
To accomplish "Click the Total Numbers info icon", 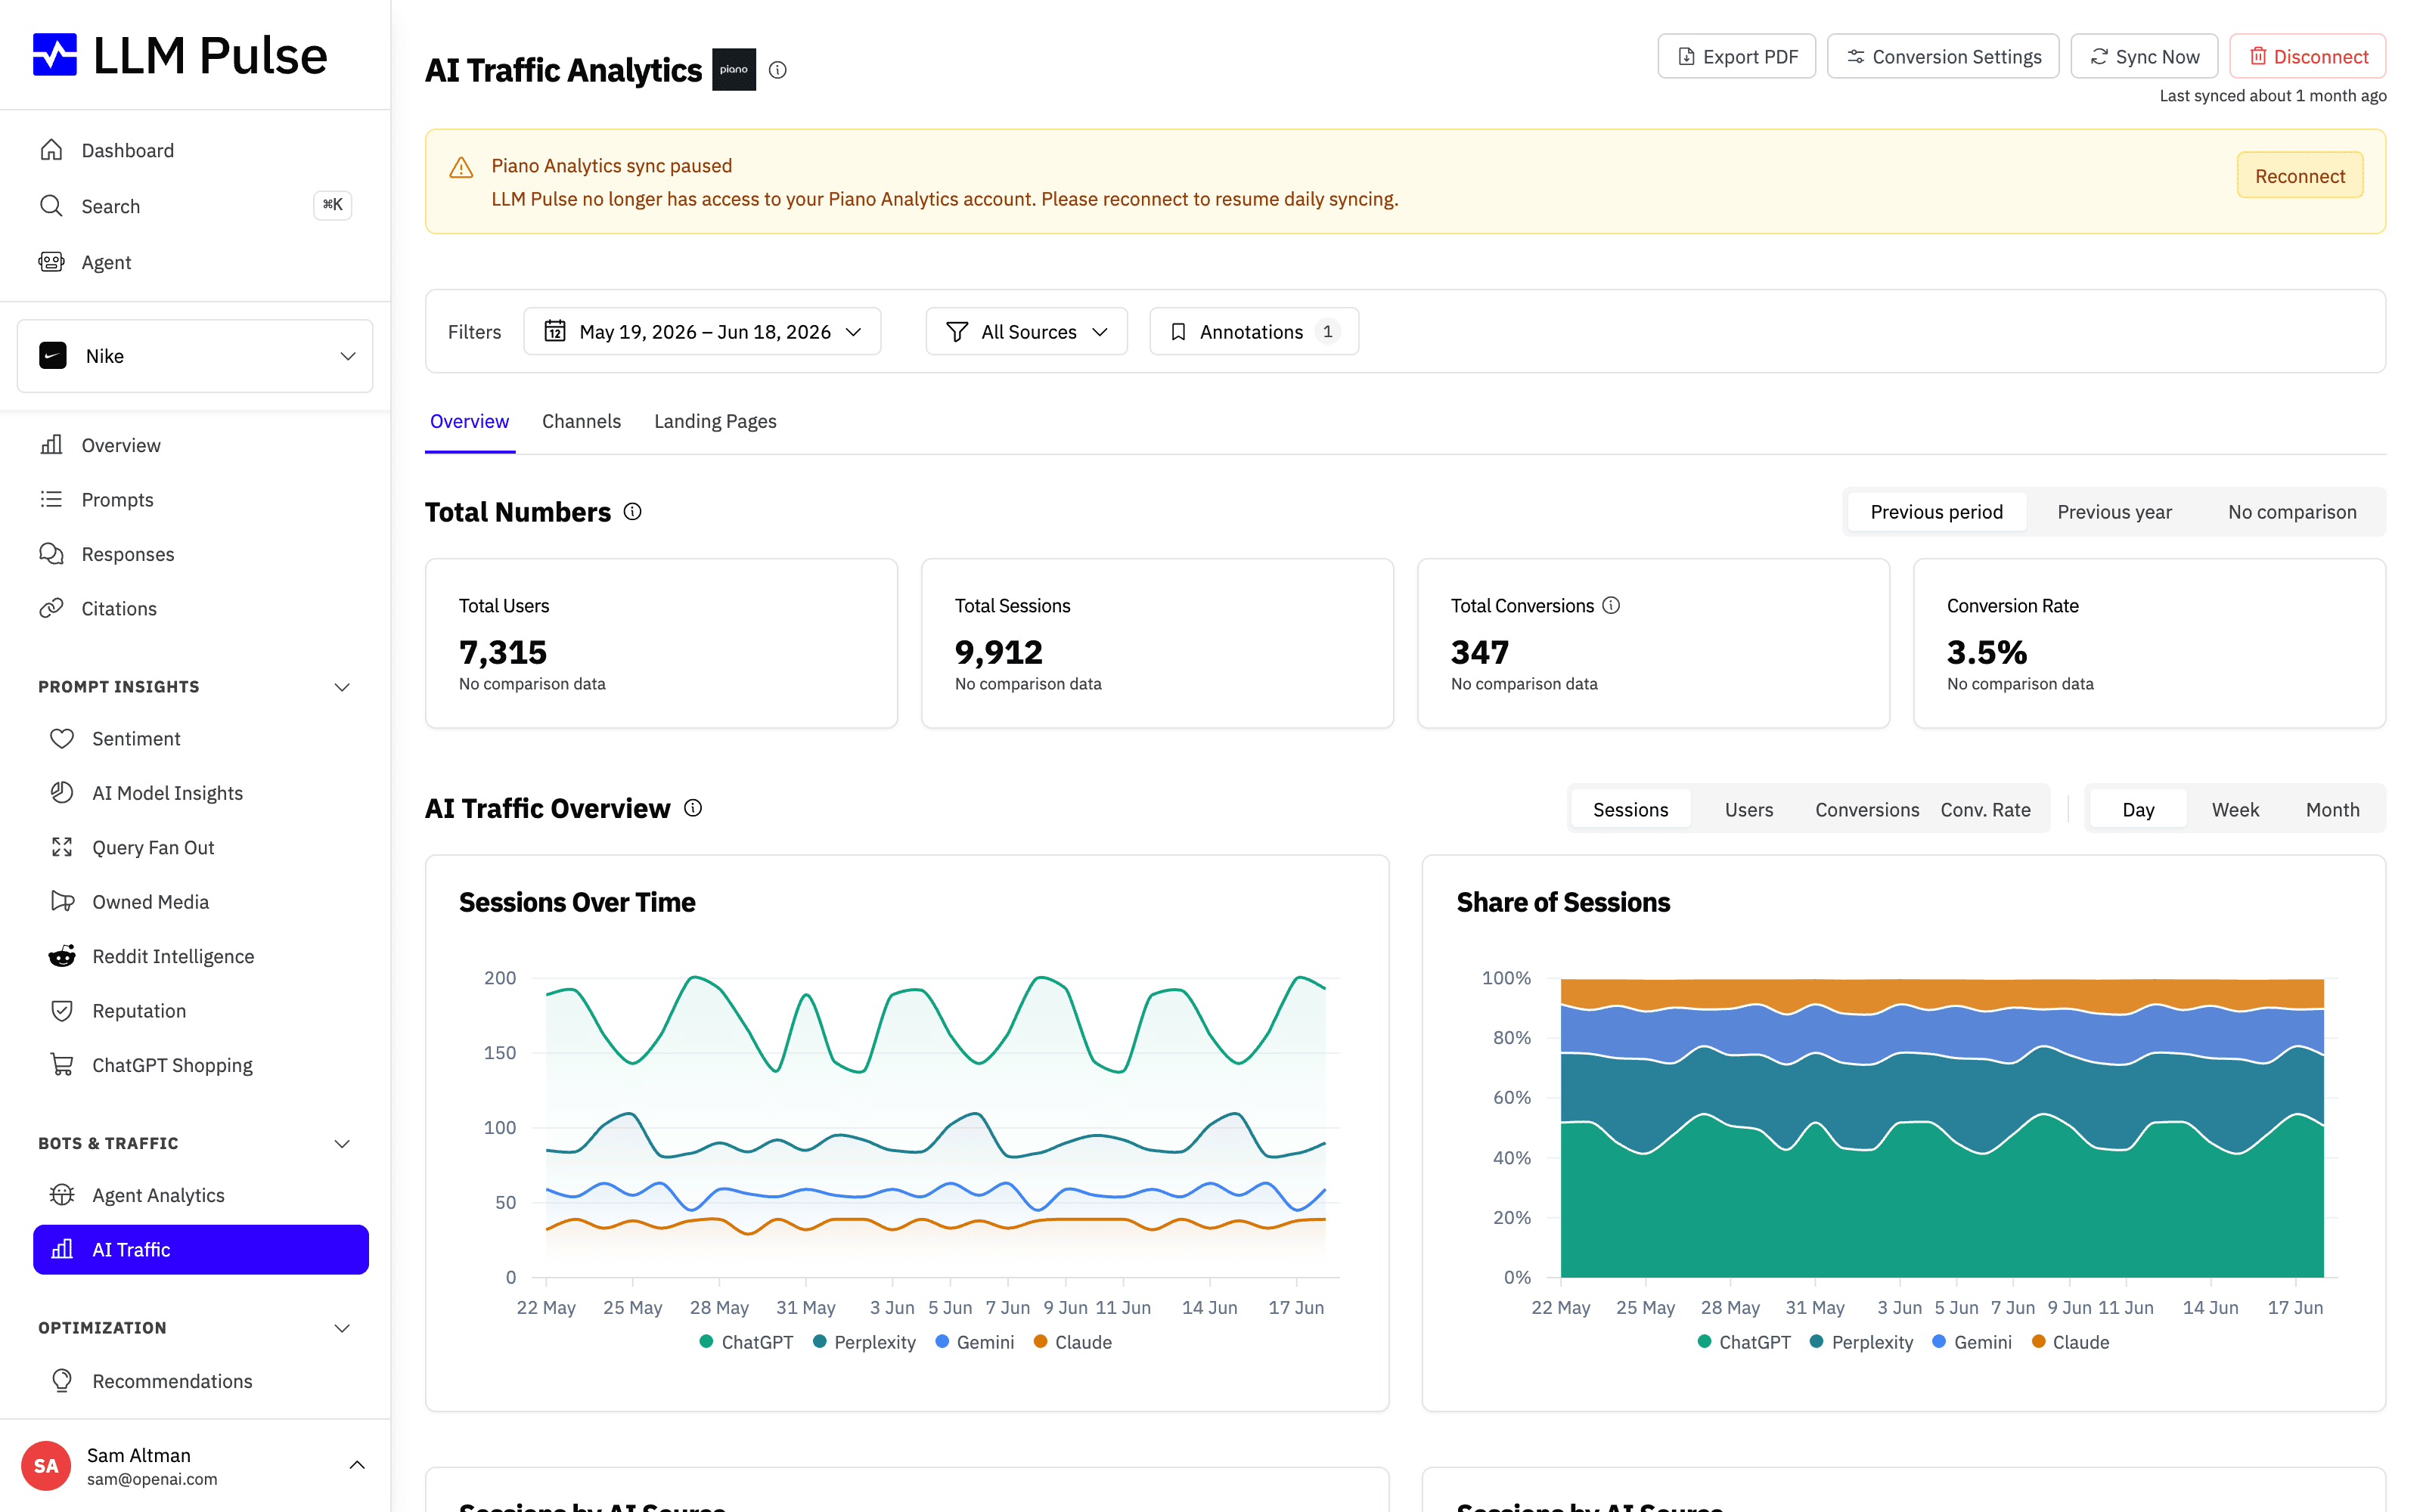I will coord(633,512).
